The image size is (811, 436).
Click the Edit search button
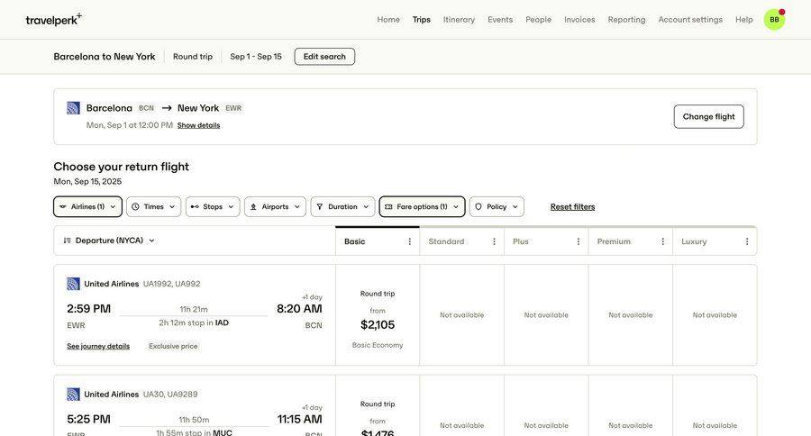(324, 57)
